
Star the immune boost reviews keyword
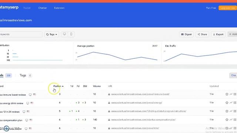tap(227, 94)
